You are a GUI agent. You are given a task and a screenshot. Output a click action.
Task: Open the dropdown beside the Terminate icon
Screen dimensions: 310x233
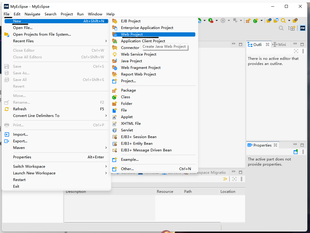229,21
